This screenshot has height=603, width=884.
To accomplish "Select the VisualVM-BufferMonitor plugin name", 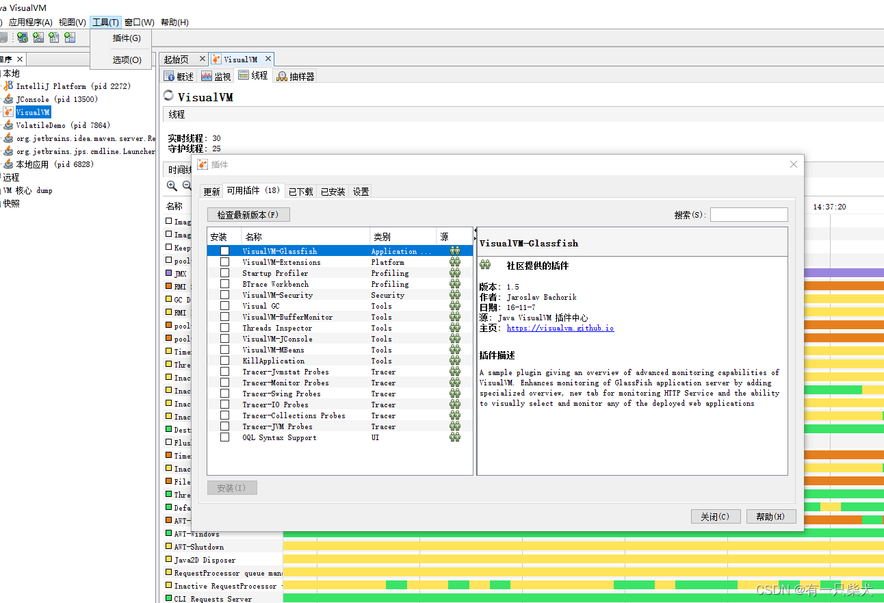I will click(288, 317).
